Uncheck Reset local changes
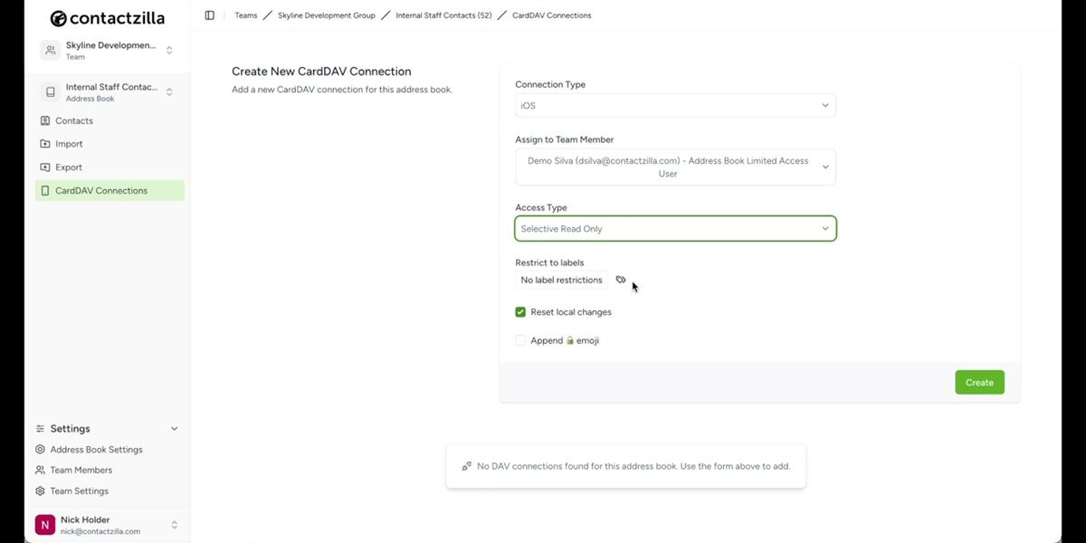1086x543 pixels. (x=520, y=311)
